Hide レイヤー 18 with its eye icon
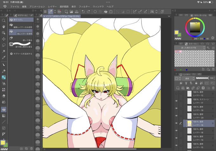The image size is (216, 151). tap(176, 123)
